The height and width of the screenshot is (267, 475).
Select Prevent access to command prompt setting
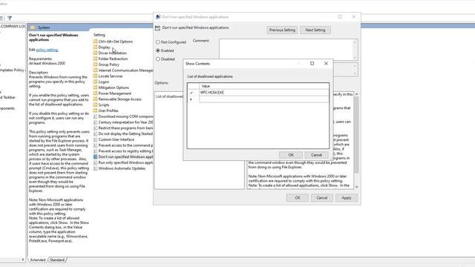[123, 145]
